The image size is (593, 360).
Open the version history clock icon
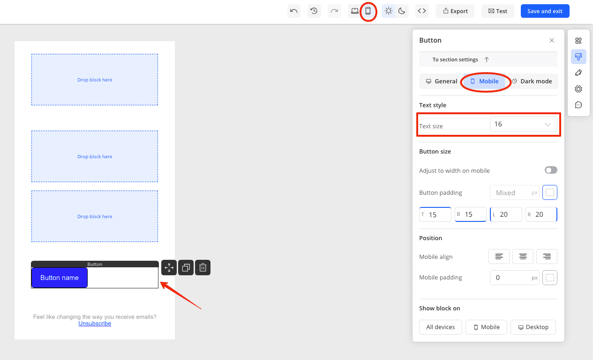click(x=314, y=11)
